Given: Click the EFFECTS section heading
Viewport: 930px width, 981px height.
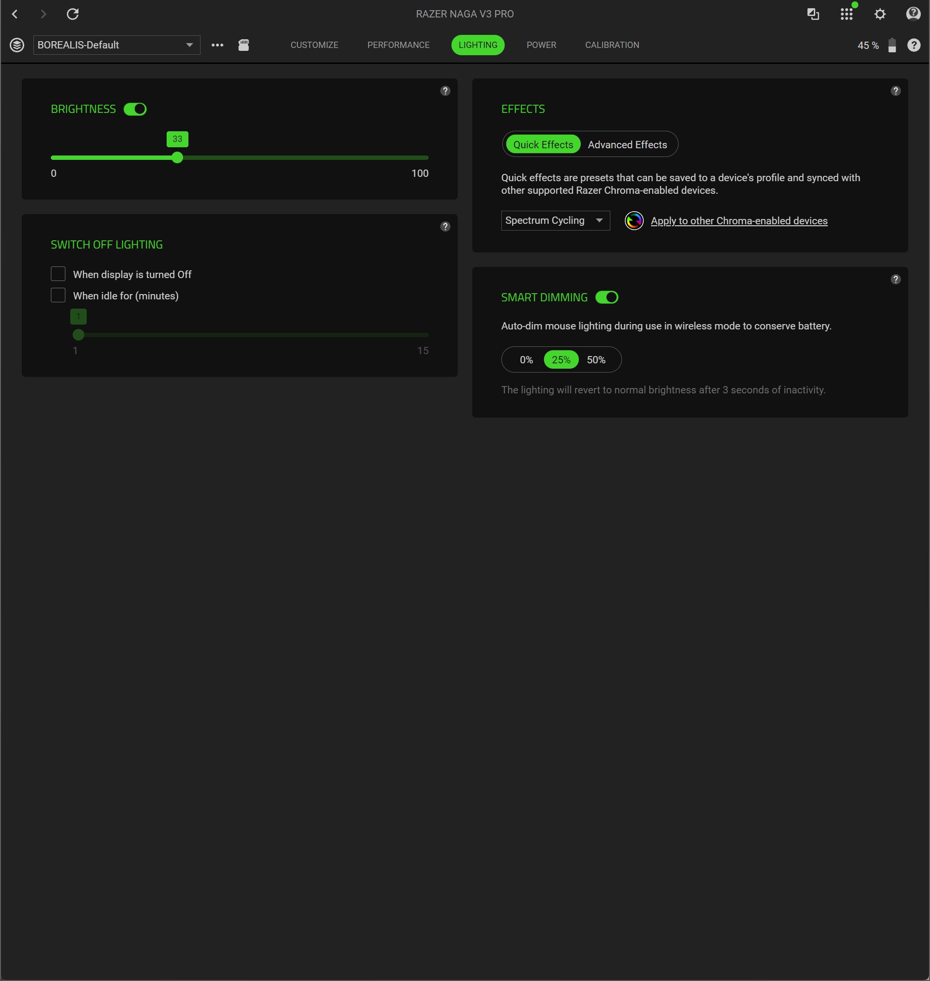Looking at the screenshot, I should pos(523,109).
